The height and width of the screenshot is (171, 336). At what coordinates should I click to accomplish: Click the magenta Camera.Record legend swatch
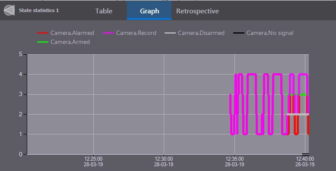(108, 33)
